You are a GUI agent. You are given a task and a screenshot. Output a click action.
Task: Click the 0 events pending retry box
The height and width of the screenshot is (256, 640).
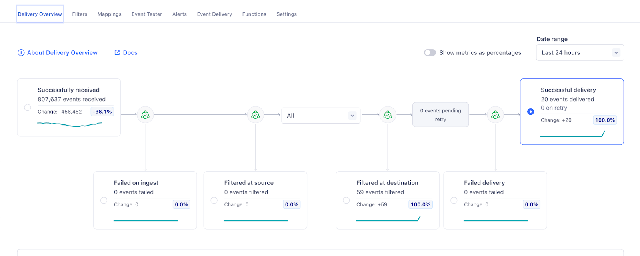pyautogui.click(x=440, y=115)
